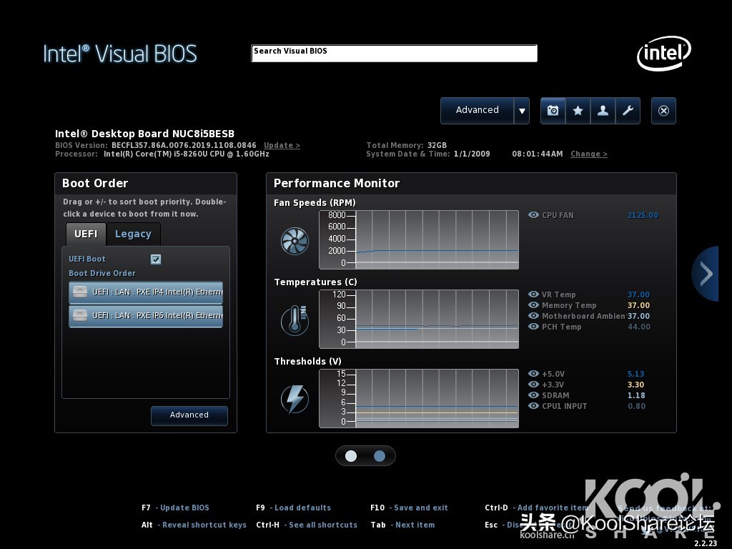
Task: Toggle +3.3V visibility eye
Action: pos(533,384)
